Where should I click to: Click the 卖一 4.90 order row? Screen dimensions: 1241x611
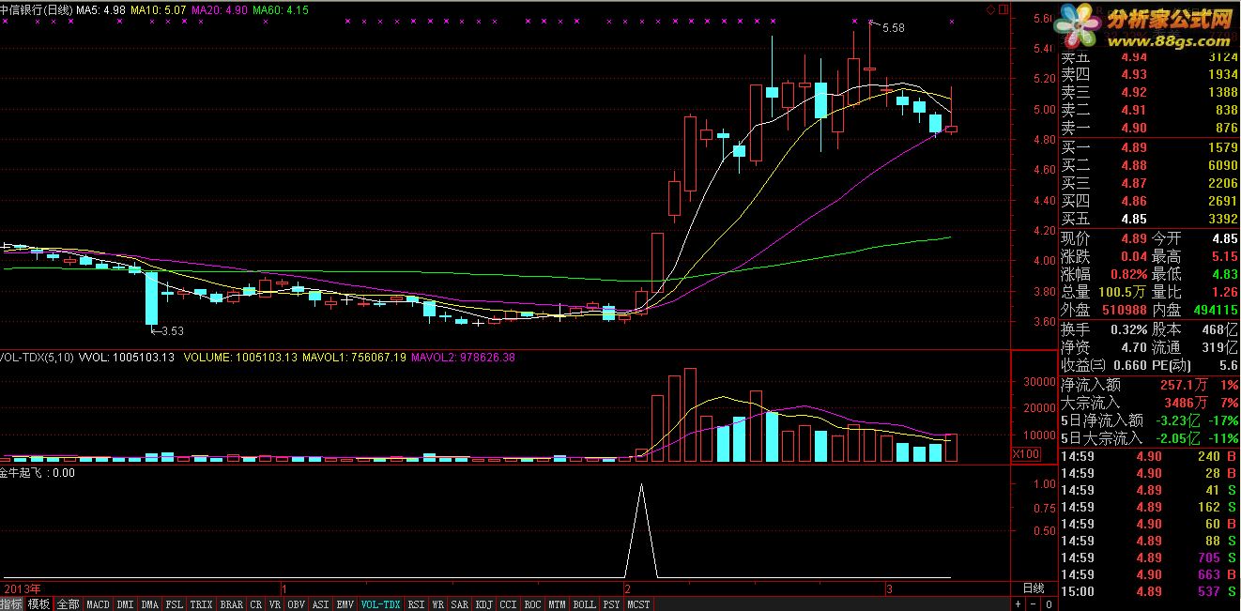[x=1150, y=129]
